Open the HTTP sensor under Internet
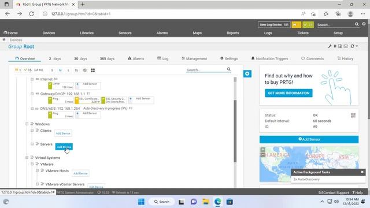The image size is (370, 208). (x=61, y=86)
